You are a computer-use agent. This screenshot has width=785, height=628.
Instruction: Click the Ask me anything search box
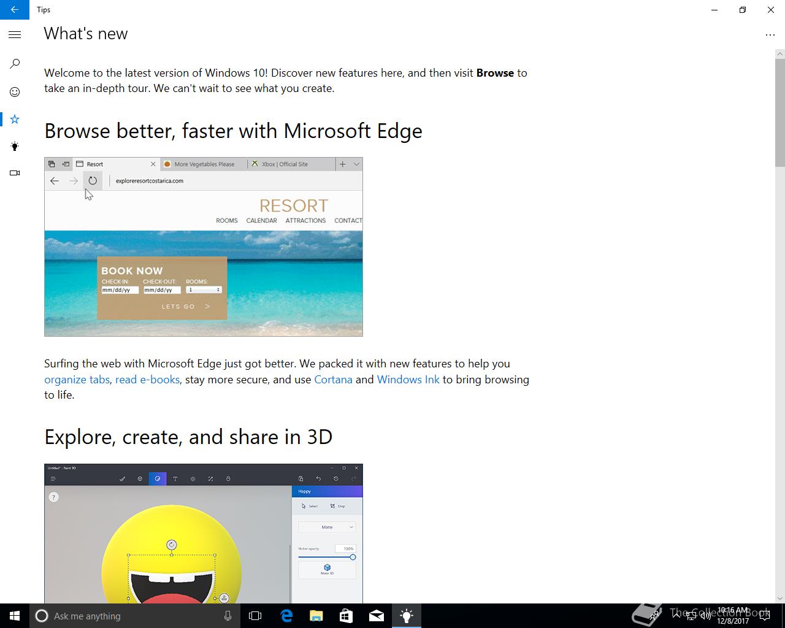[135, 616]
